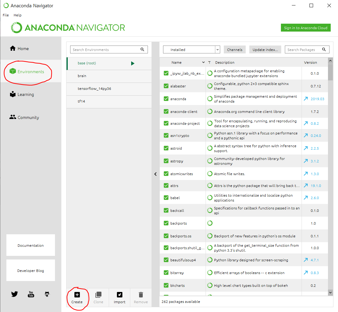
Task: Go to the Environments tab
Action: point(31,71)
